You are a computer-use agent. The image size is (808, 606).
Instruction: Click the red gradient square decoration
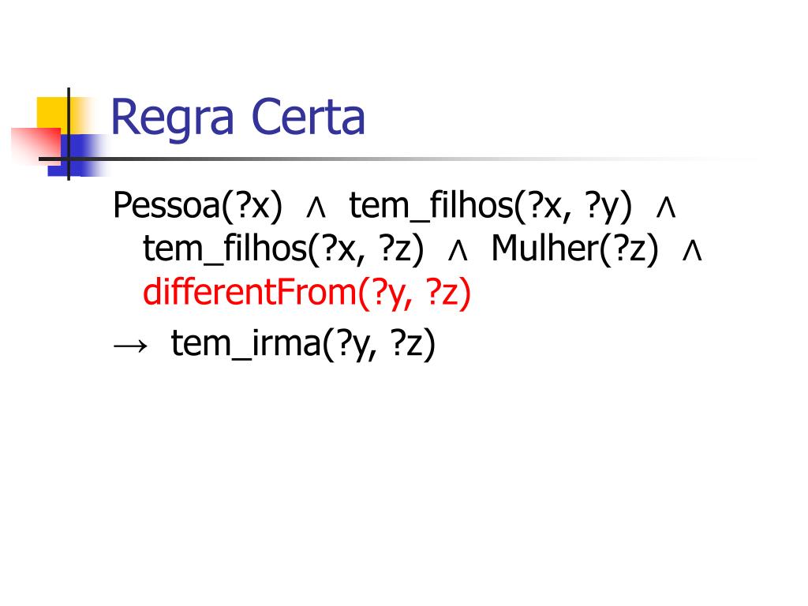pos(36,146)
